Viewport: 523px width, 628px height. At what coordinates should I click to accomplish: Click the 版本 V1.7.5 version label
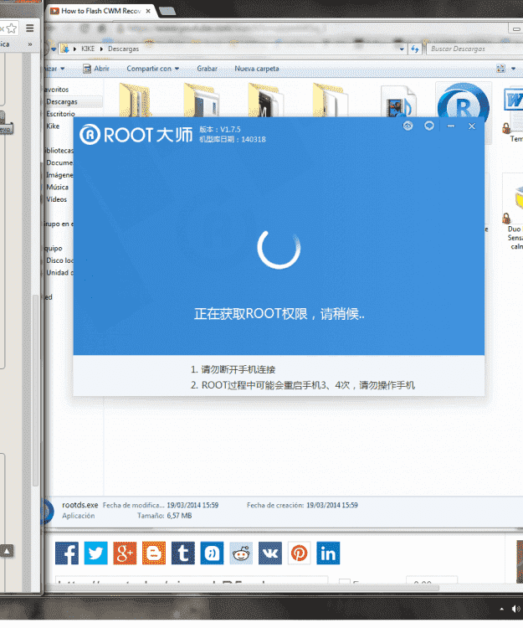(220, 129)
